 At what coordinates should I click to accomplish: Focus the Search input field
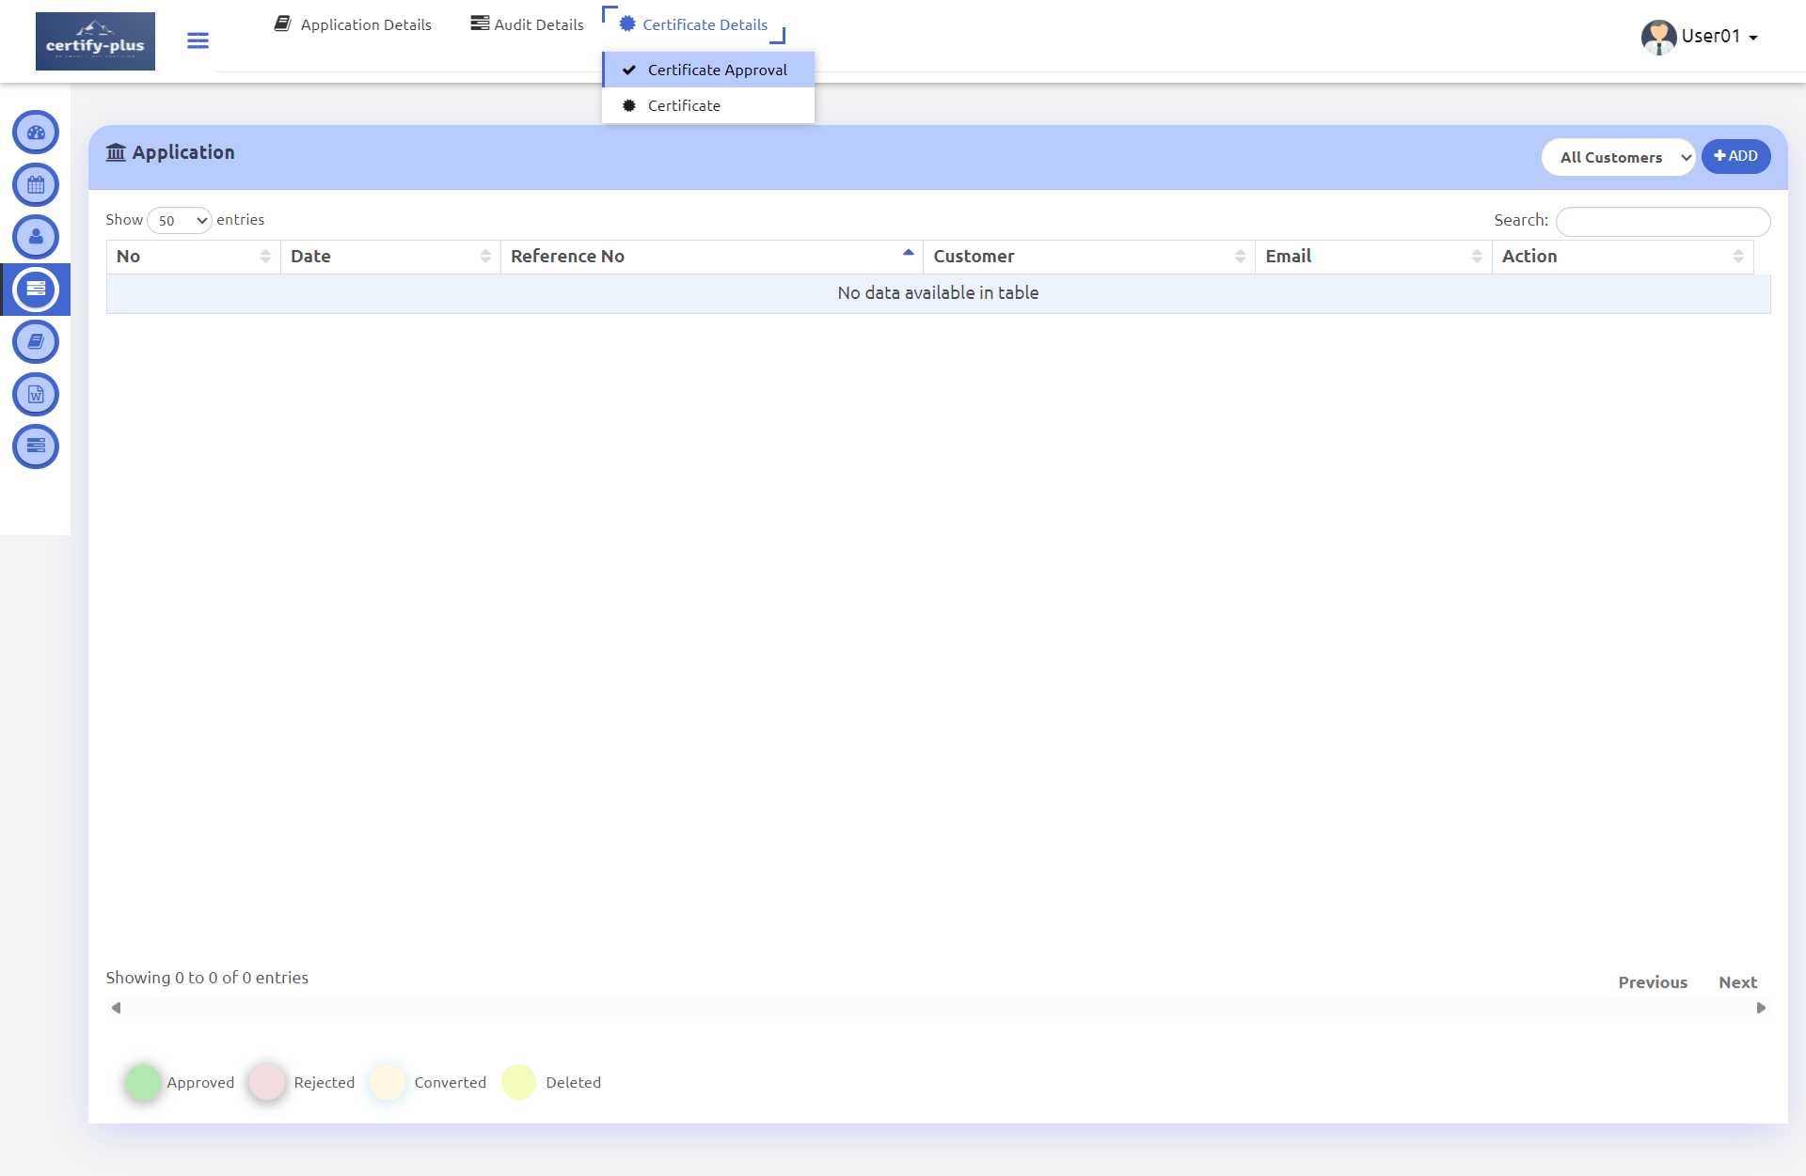pyautogui.click(x=1662, y=222)
